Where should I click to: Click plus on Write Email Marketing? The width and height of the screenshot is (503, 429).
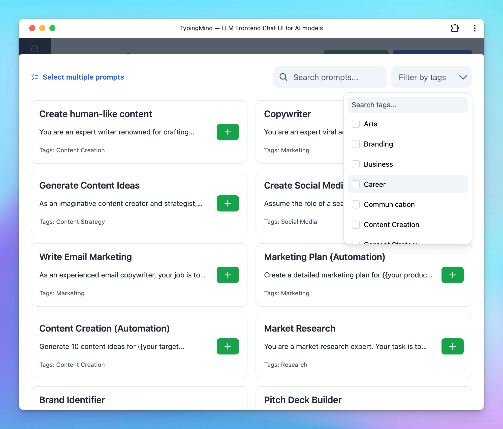coord(228,275)
